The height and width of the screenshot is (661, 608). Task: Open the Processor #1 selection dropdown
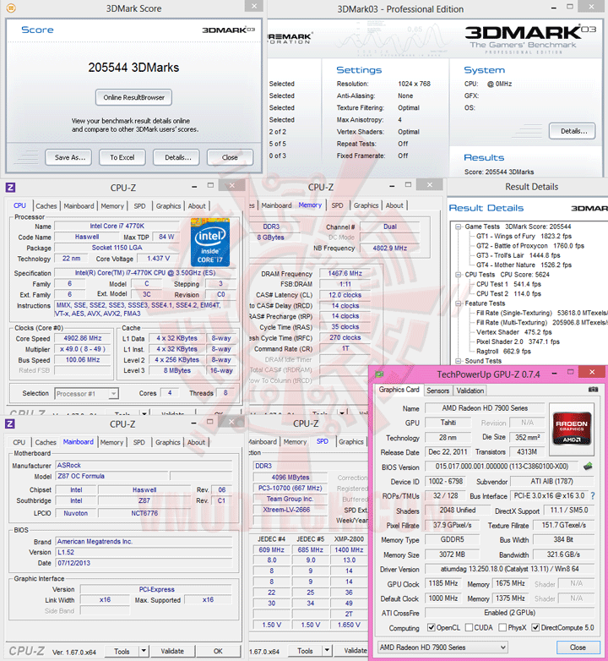(86, 394)
